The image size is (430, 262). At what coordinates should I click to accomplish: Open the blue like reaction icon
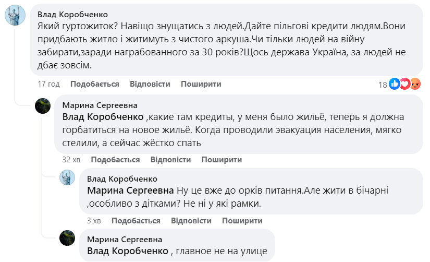point(395,84)
